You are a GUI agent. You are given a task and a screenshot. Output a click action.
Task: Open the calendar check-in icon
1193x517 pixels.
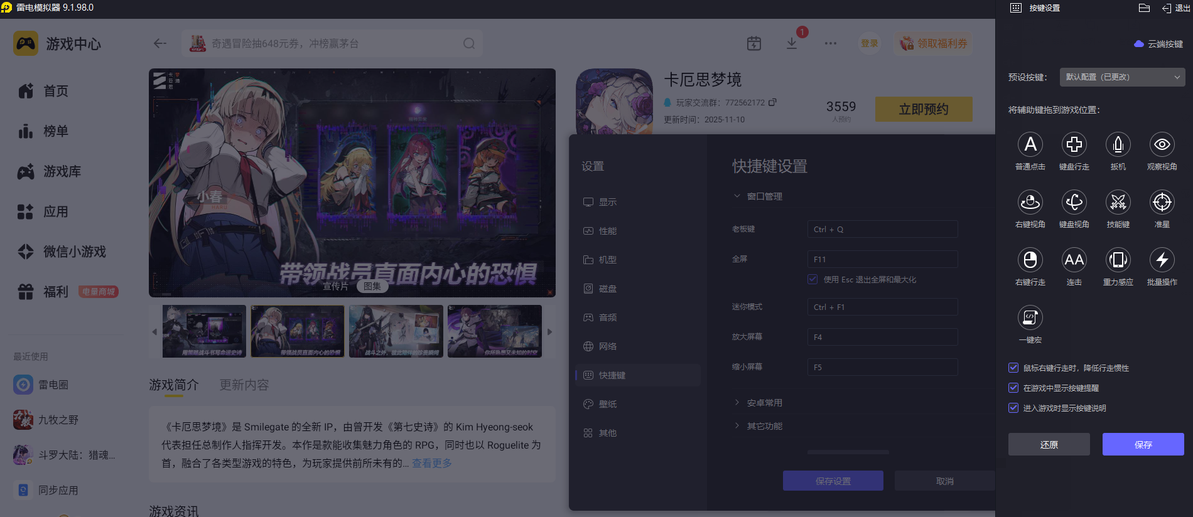754,43
